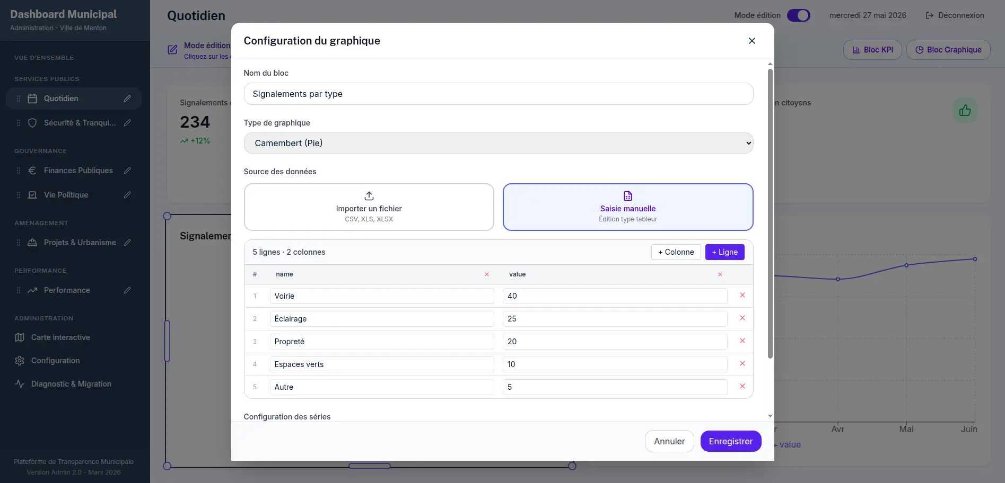1005x483 pixels.
Task: Click the dialog vertical scrollbar thumb
Action: click(770, 213)
